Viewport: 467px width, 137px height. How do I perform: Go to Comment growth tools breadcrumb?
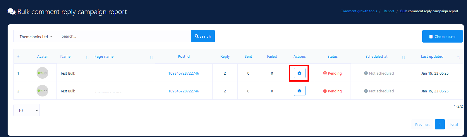coord(358,11)
